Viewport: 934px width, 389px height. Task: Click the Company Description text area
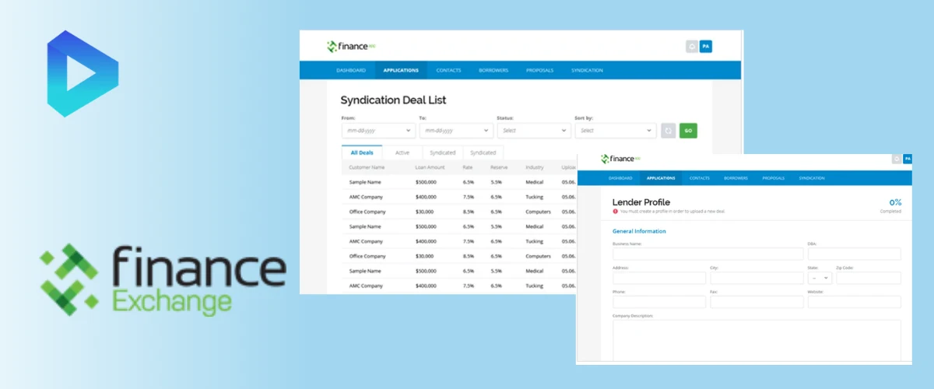[x=757, y=341]
